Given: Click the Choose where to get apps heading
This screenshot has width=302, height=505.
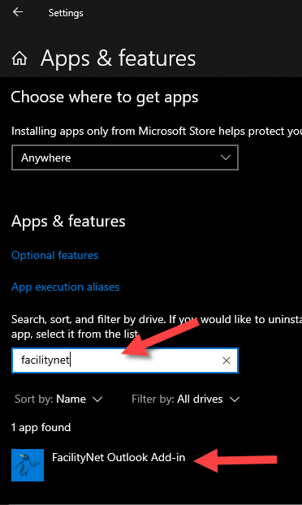Looking at the screenshot, I should pyautogui.click(x=105, y=97).
